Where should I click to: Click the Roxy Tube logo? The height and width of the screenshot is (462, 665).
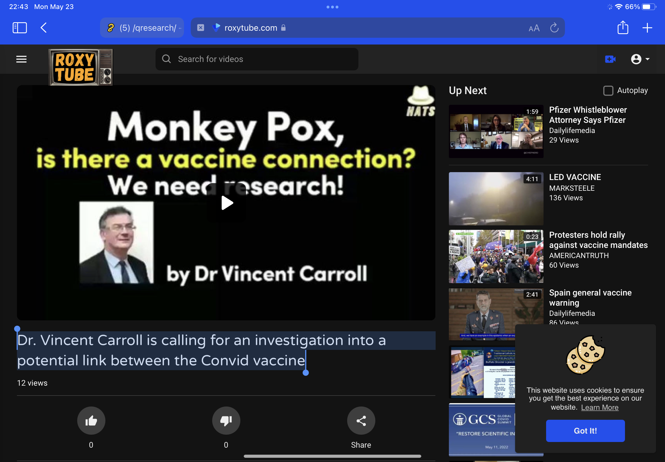pos(81,67)
